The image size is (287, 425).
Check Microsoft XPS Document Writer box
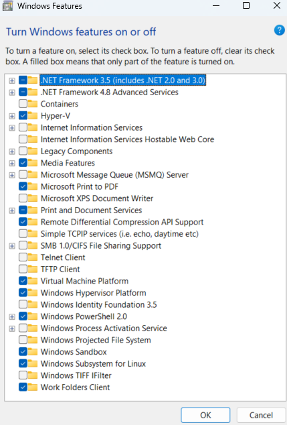pyautogui.click(x=23, y=198)
